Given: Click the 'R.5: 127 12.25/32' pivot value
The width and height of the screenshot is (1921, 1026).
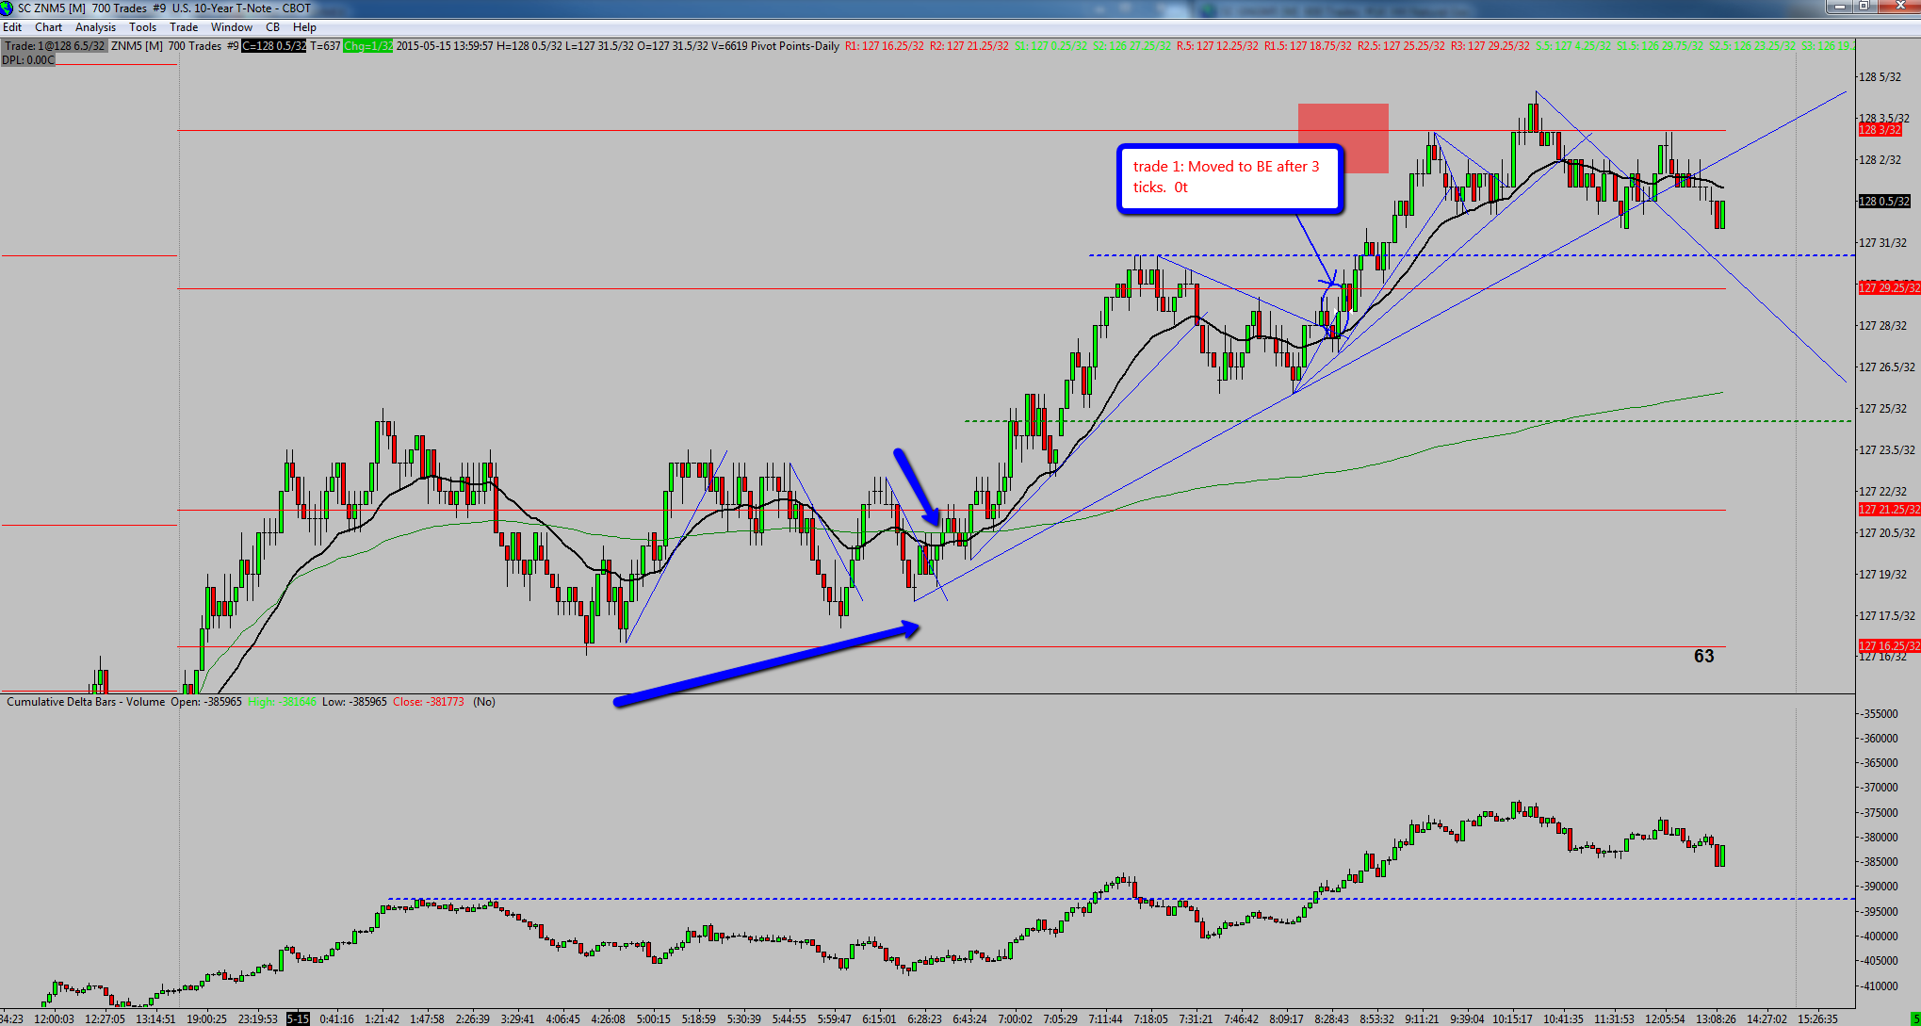Looking at the screenshot, I should (1217, 46).
